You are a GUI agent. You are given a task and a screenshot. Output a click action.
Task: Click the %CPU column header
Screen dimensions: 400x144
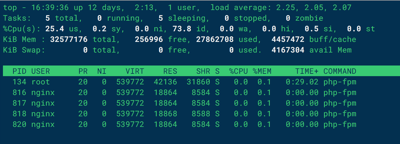click(239, 71)
